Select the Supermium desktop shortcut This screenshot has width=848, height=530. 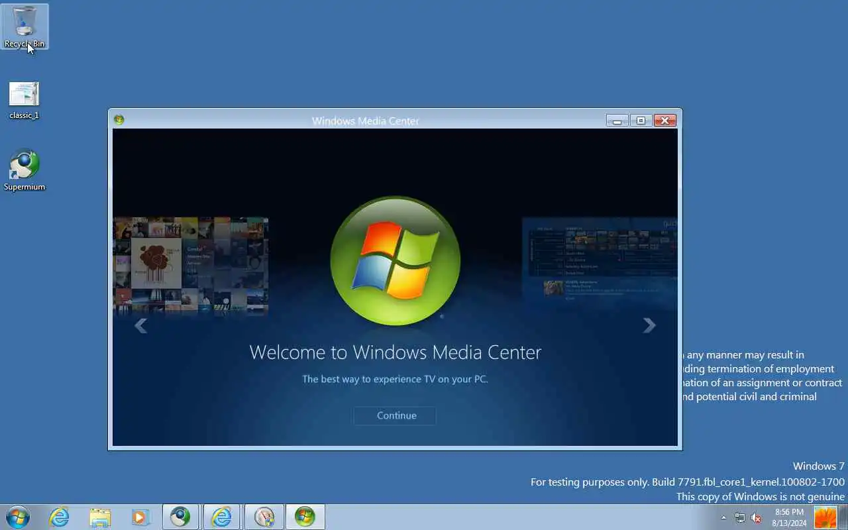click(25, 170)
